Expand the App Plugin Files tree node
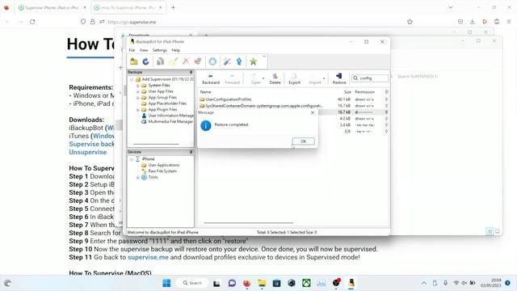This screenshot has height=291, width=517. point(138,110)
